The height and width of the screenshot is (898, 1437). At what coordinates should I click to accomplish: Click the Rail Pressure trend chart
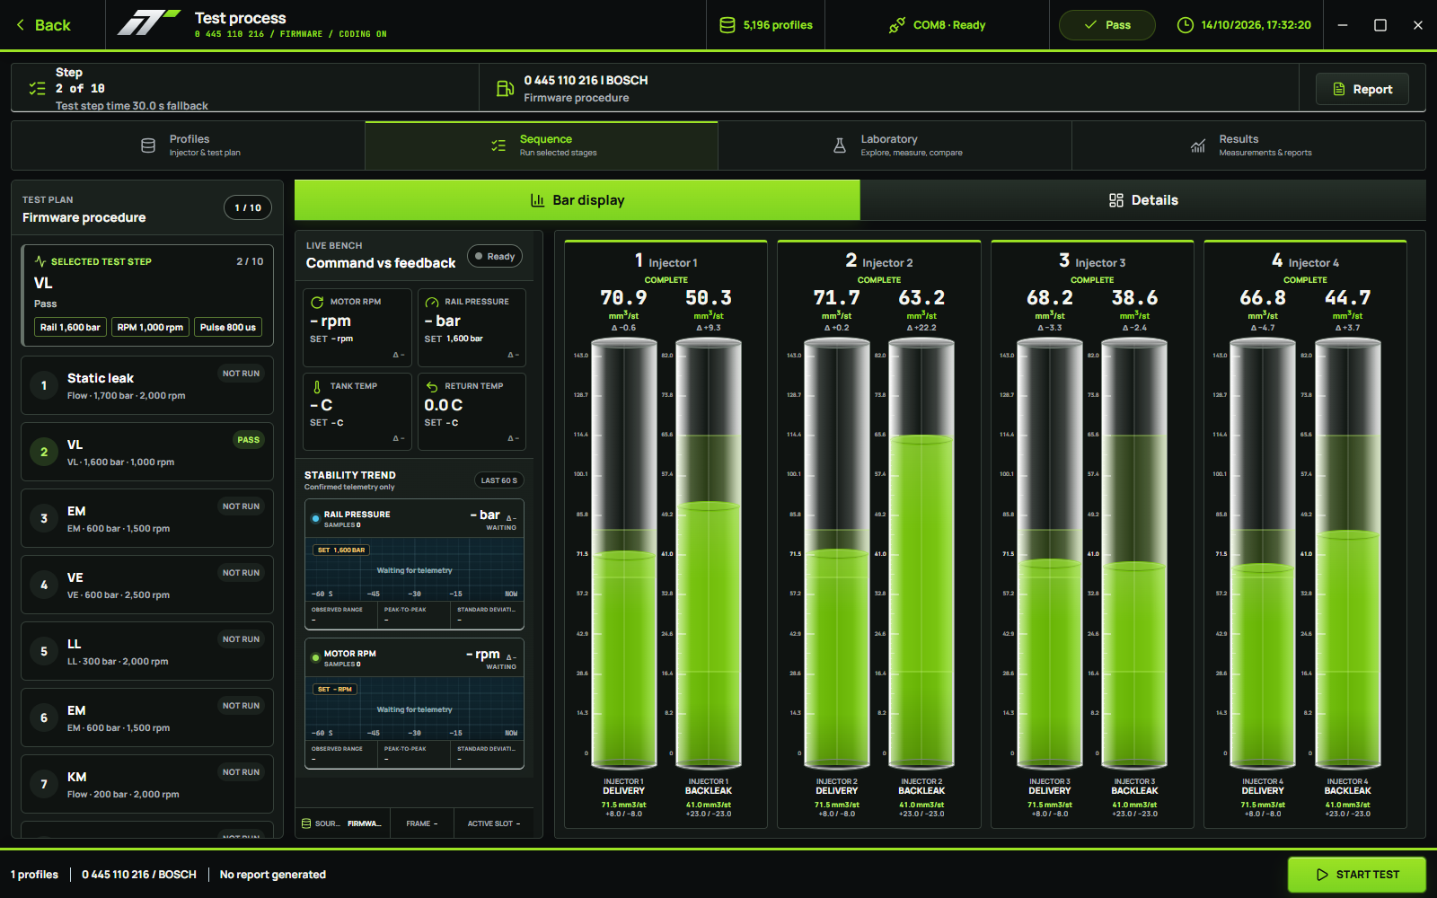414,569
